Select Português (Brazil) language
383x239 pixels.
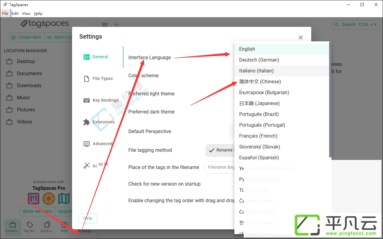point(282,114)
